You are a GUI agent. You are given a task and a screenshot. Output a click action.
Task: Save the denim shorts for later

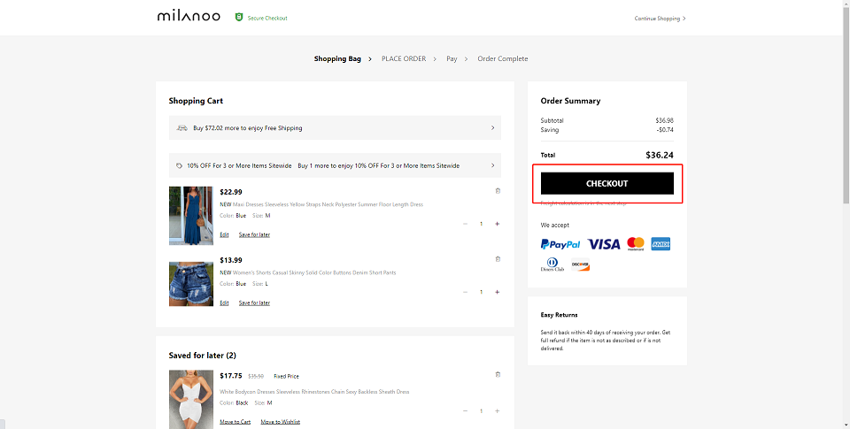(x=254, y=303)
